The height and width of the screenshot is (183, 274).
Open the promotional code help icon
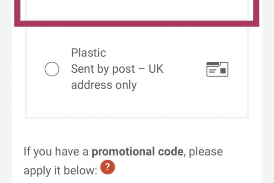tap(107, 167)
